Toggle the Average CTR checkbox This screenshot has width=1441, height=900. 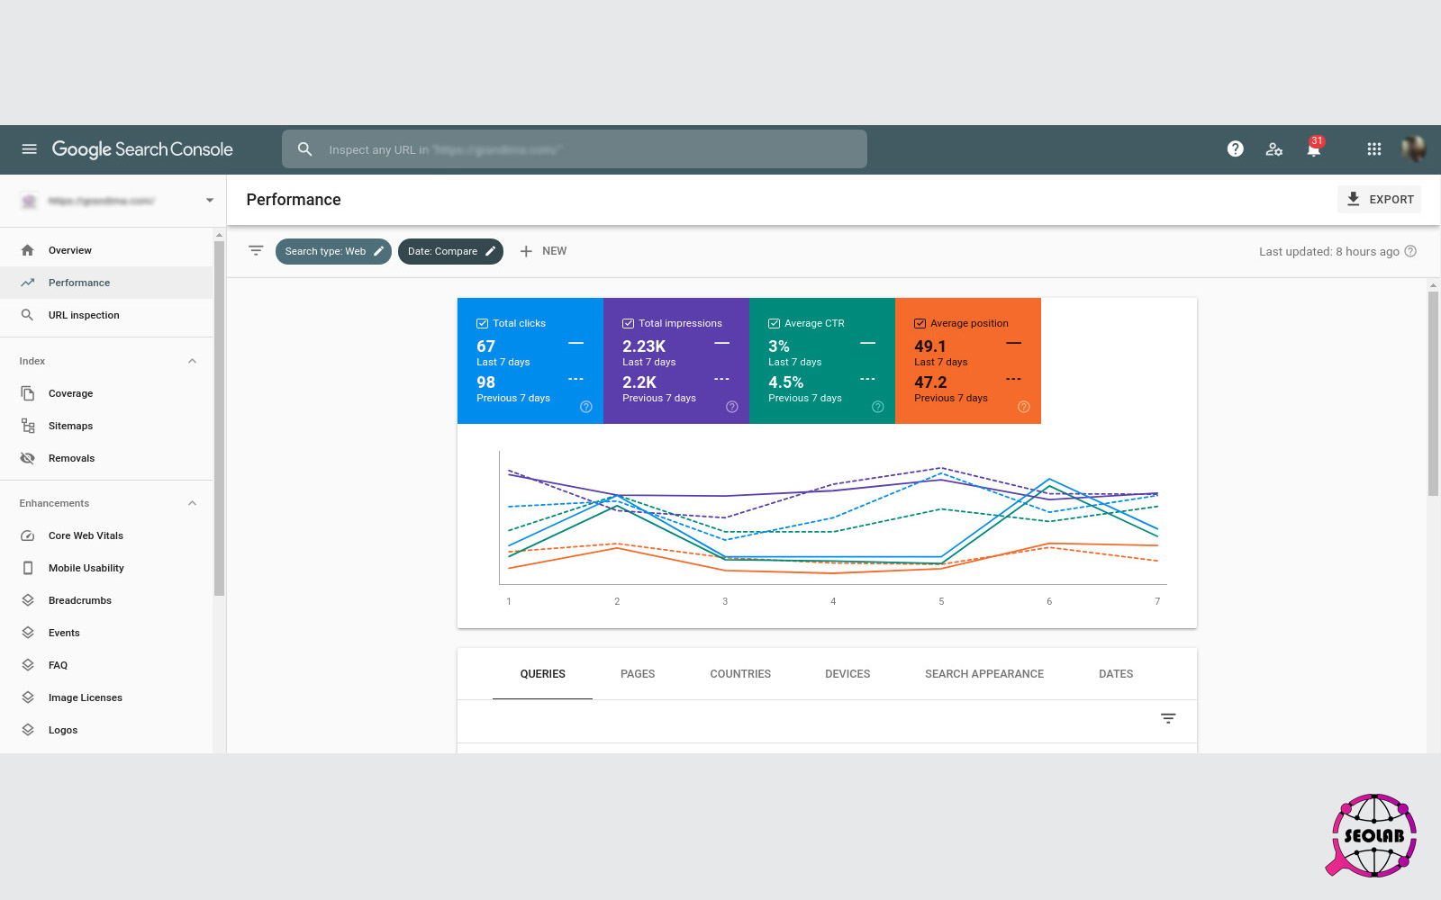pos(774,323)
